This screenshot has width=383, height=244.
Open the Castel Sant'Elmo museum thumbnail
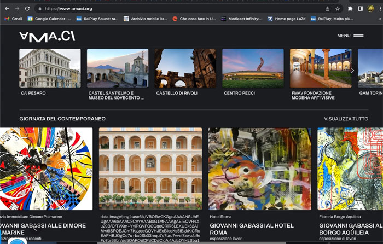118,68
